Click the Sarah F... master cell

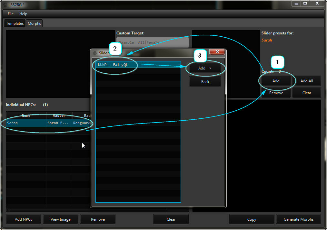pos(59,123)
